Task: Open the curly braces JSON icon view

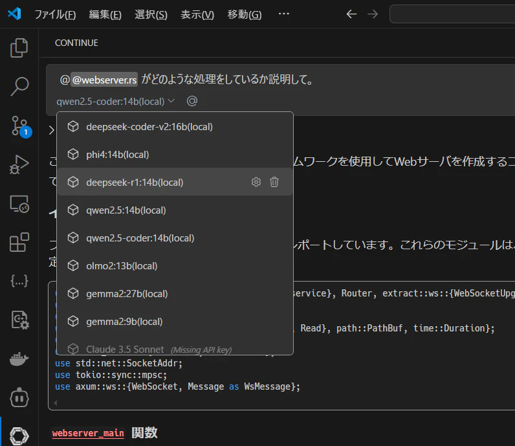Action: [x=19, y=281]
